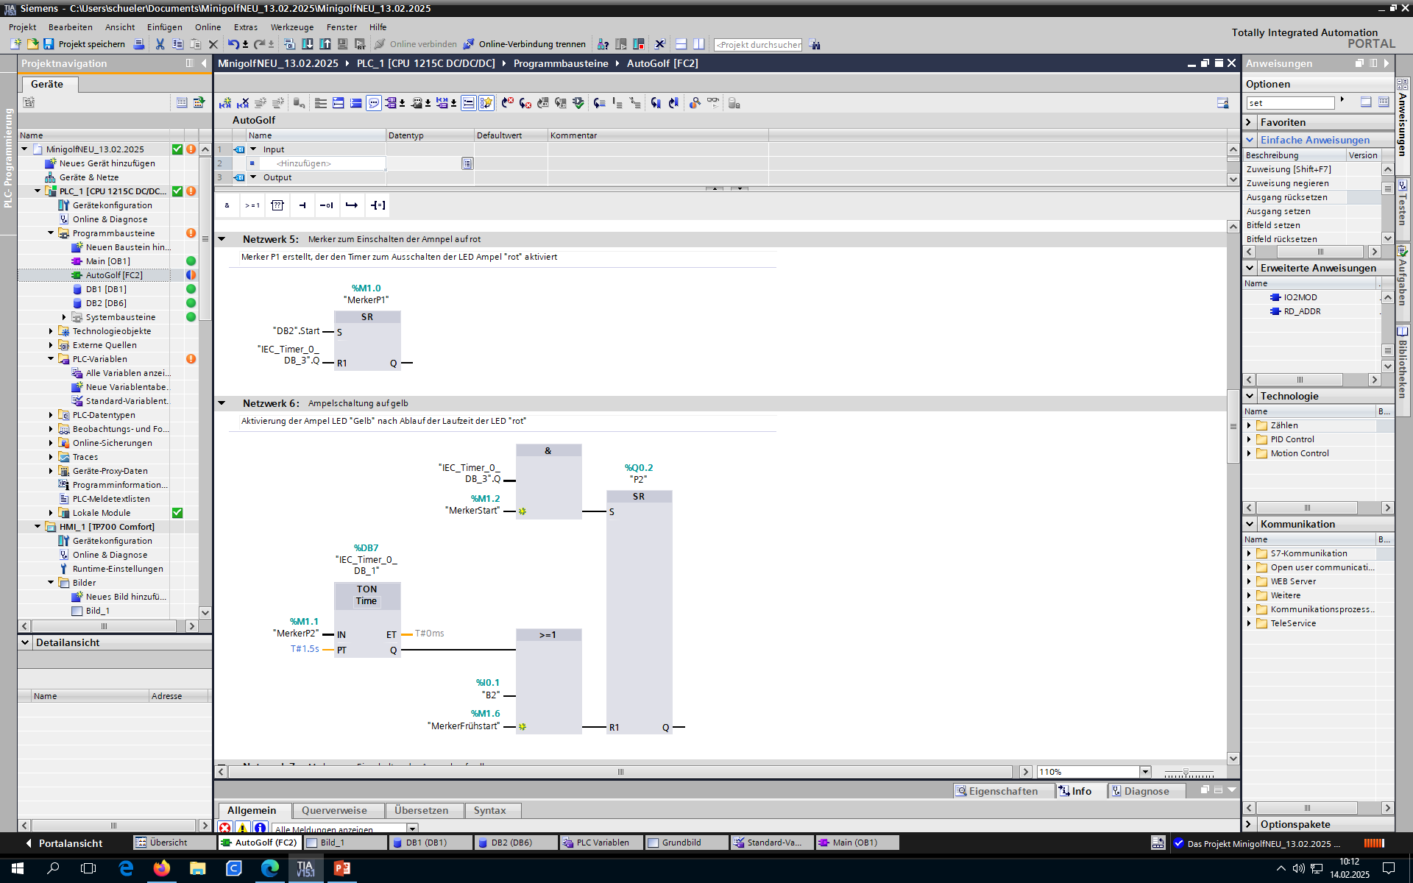Image resolution: width=1413 pixels, height=883 pixels.
Task: Open the Online menu
Action: (x=208, y=27)
